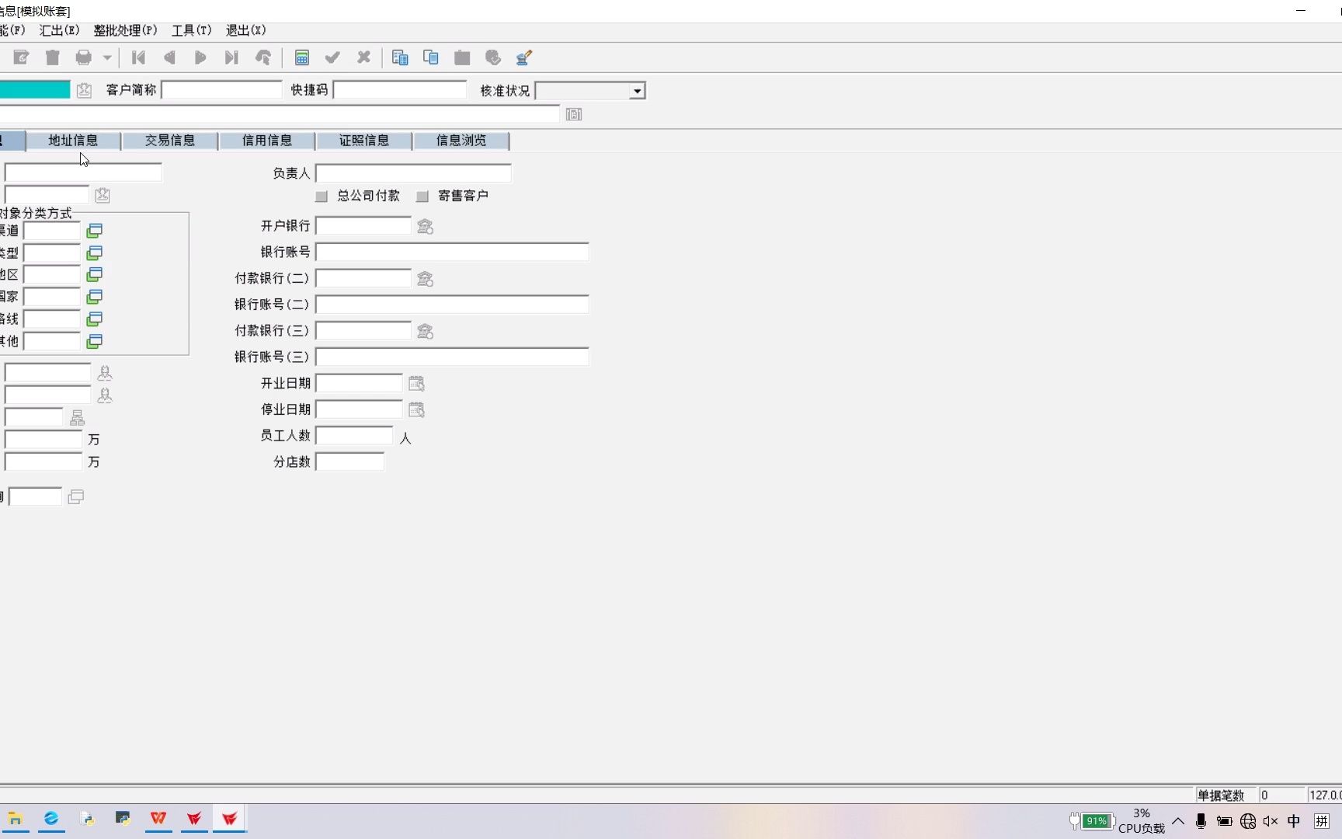The image size is (1342, 839).
Task: Click the lookup icon beside the cyan field
Action: 84,90
